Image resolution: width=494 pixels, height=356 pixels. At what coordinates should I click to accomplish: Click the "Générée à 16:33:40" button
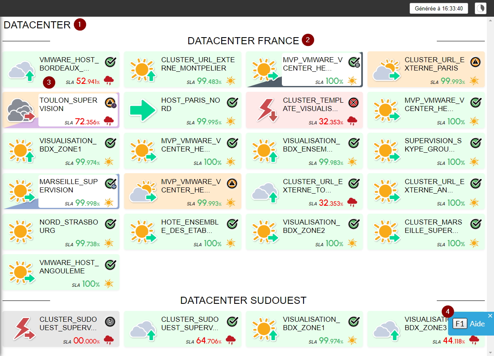[x=438, y=8]
